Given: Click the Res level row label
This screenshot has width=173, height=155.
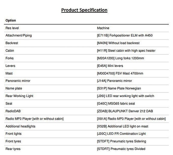Looking at the screenshot, I should pos(12,28).
